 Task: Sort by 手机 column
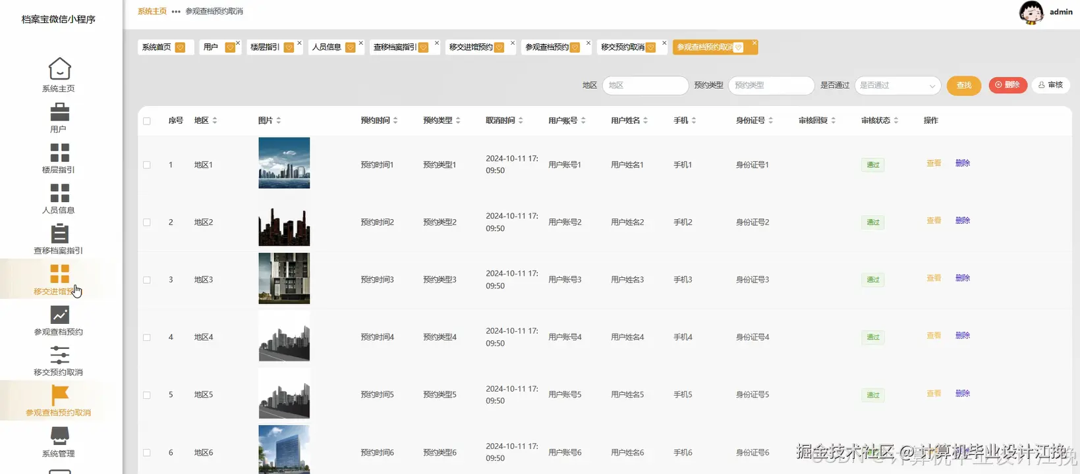[x=694, y=120]
